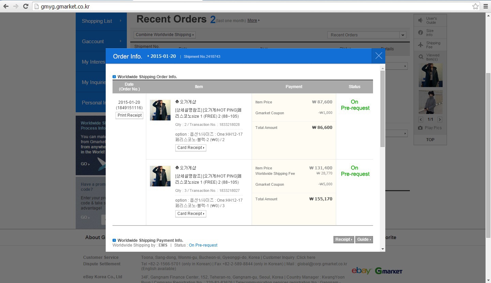Click the eBay logo in footer
This screenshot has width=491, height=283.
pos(361,271)
